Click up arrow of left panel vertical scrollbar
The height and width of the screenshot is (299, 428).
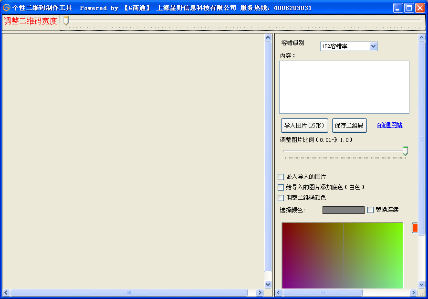(x=268, y=38)
